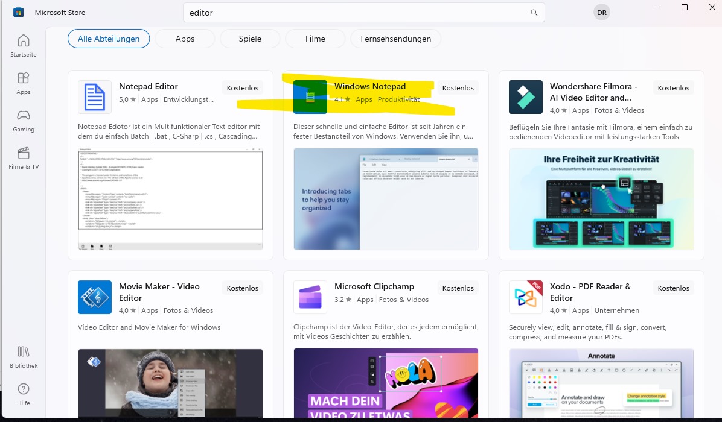Screen dimensions: 722x422
Task: Click the 'Clipchamp ist der Video-Editor' description
Action: (386, 332)
